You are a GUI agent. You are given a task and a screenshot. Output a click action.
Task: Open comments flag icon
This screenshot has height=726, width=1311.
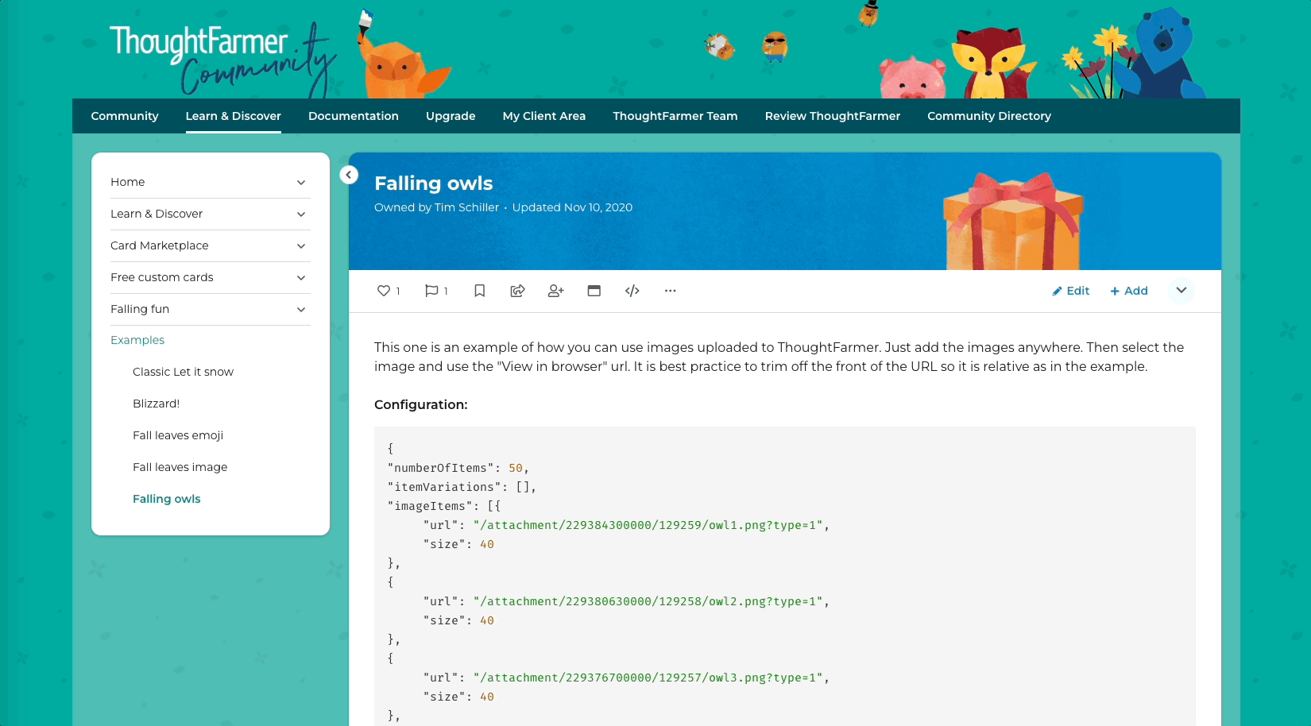point(431,291)
